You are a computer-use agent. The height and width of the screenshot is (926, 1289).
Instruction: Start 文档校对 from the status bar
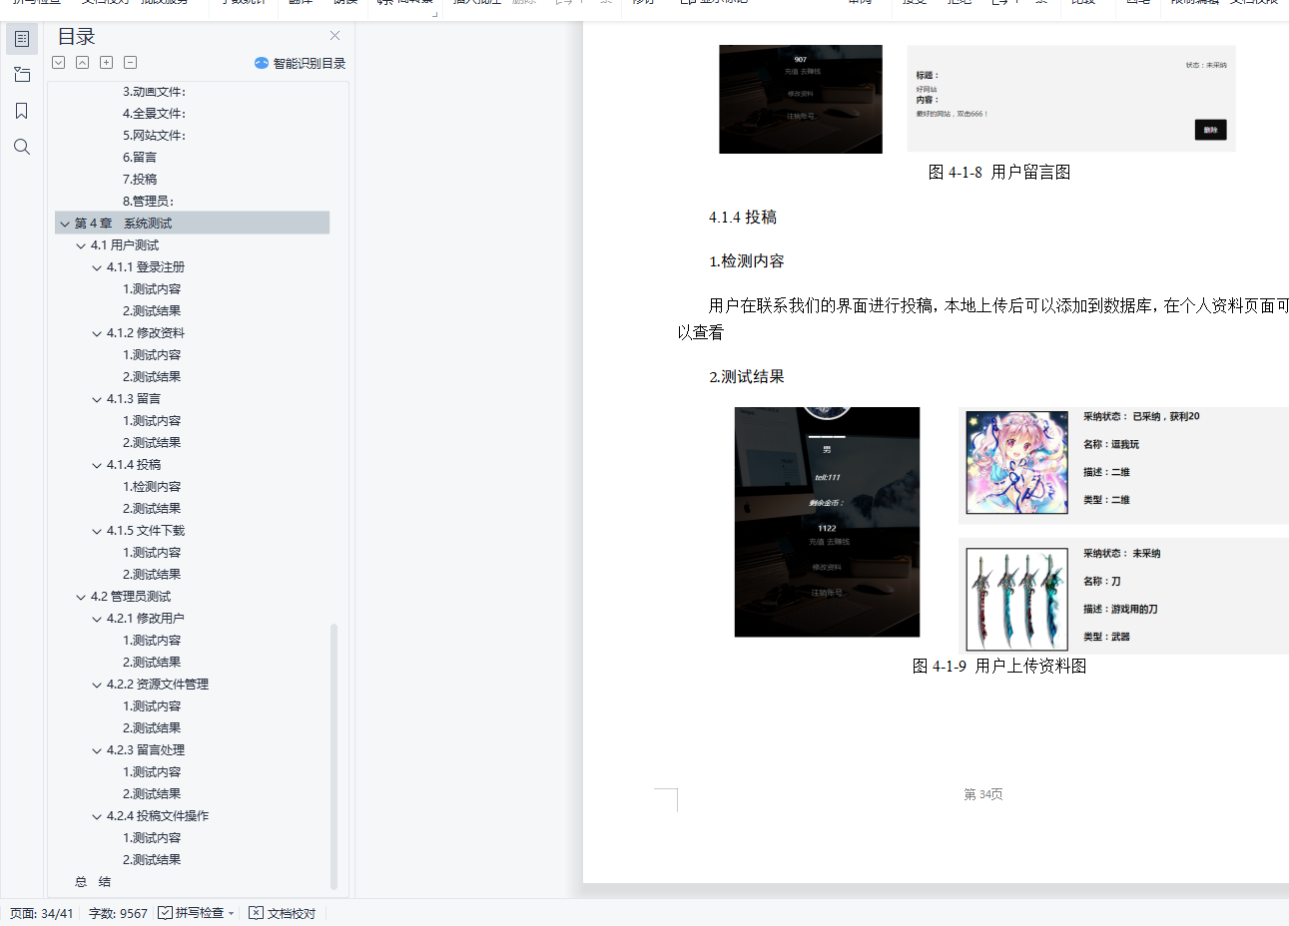pyautogui.click(x=283, y=913)
